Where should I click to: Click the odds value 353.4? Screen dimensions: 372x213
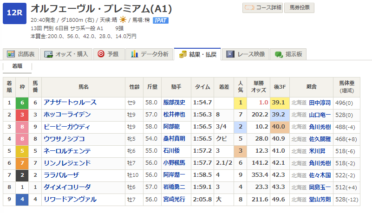(260, 175)
